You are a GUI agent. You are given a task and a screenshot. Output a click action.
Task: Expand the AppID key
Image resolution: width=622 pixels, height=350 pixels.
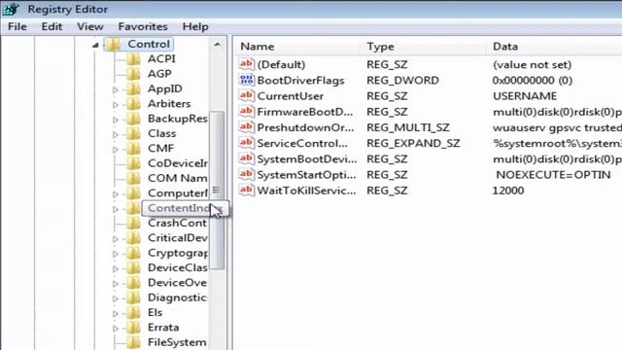click(x=116, y=89)
